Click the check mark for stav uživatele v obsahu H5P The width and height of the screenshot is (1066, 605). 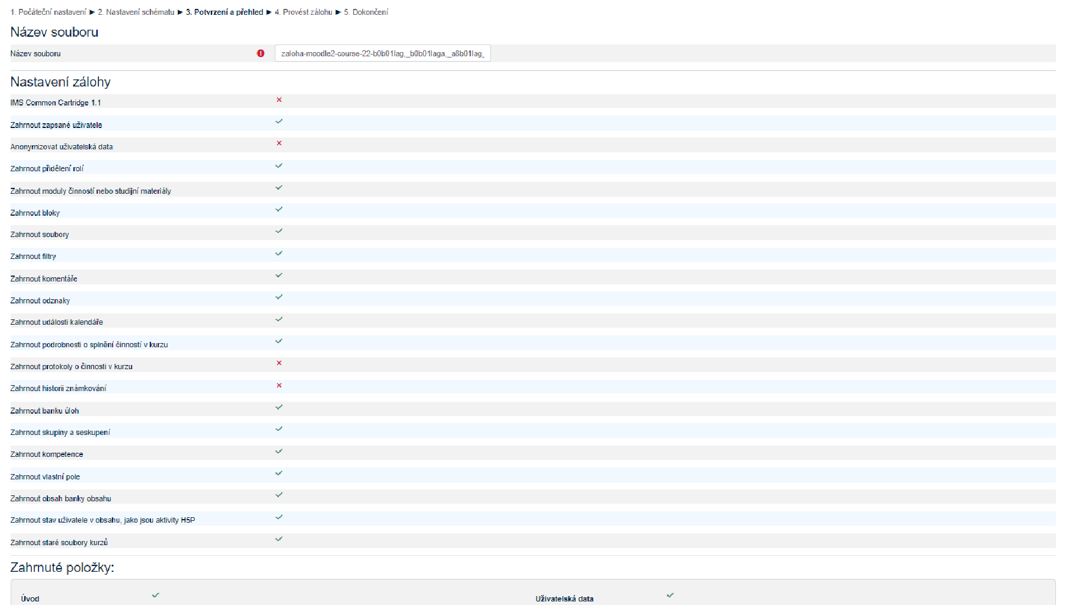click(x=279, y=517)
